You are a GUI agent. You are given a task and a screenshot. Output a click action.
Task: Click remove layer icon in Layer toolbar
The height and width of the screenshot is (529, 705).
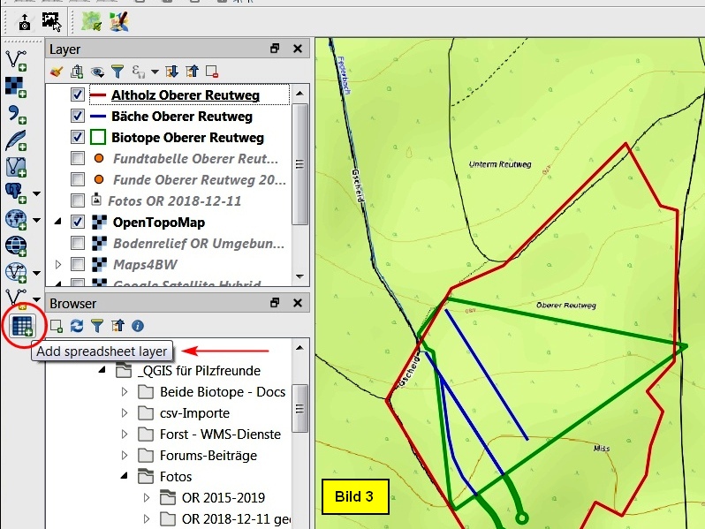click(x=212, y=72)
